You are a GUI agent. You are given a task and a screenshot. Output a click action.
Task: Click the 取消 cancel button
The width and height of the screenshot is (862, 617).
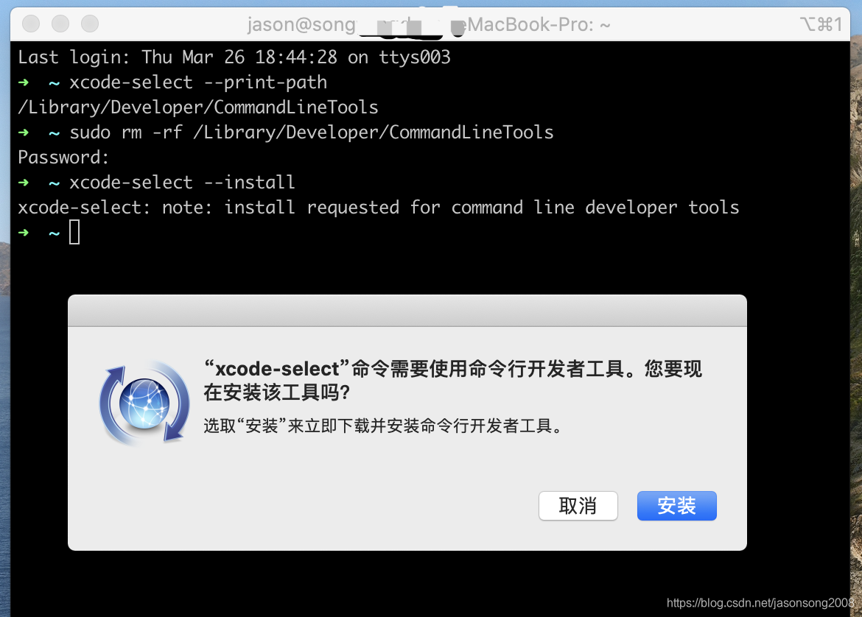click(578, 506)
